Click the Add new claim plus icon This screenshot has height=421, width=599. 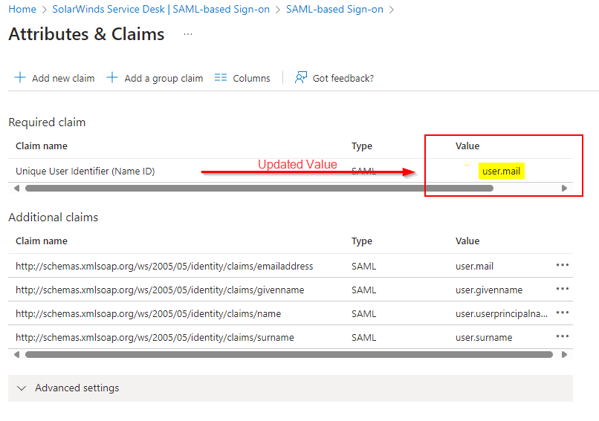coord(20,77)
